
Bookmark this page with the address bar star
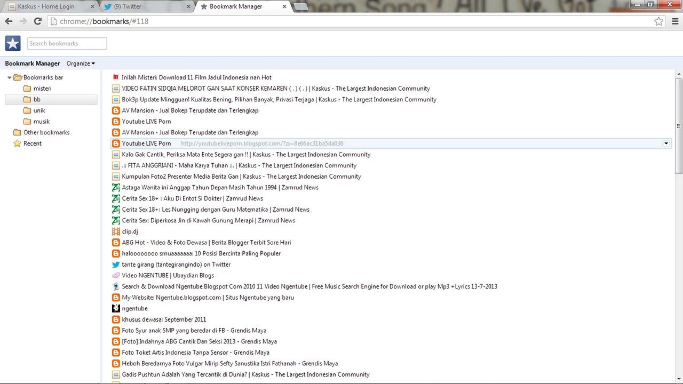659,21
